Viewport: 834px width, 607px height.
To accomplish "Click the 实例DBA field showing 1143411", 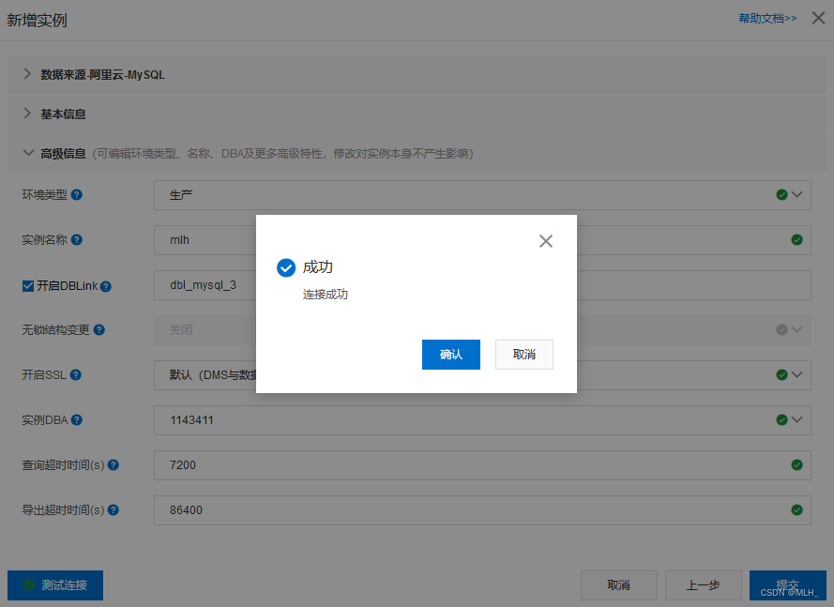I will [482, 420].
